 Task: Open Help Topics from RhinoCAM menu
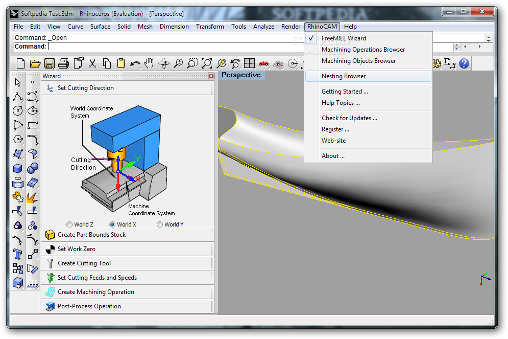[369, 103]
